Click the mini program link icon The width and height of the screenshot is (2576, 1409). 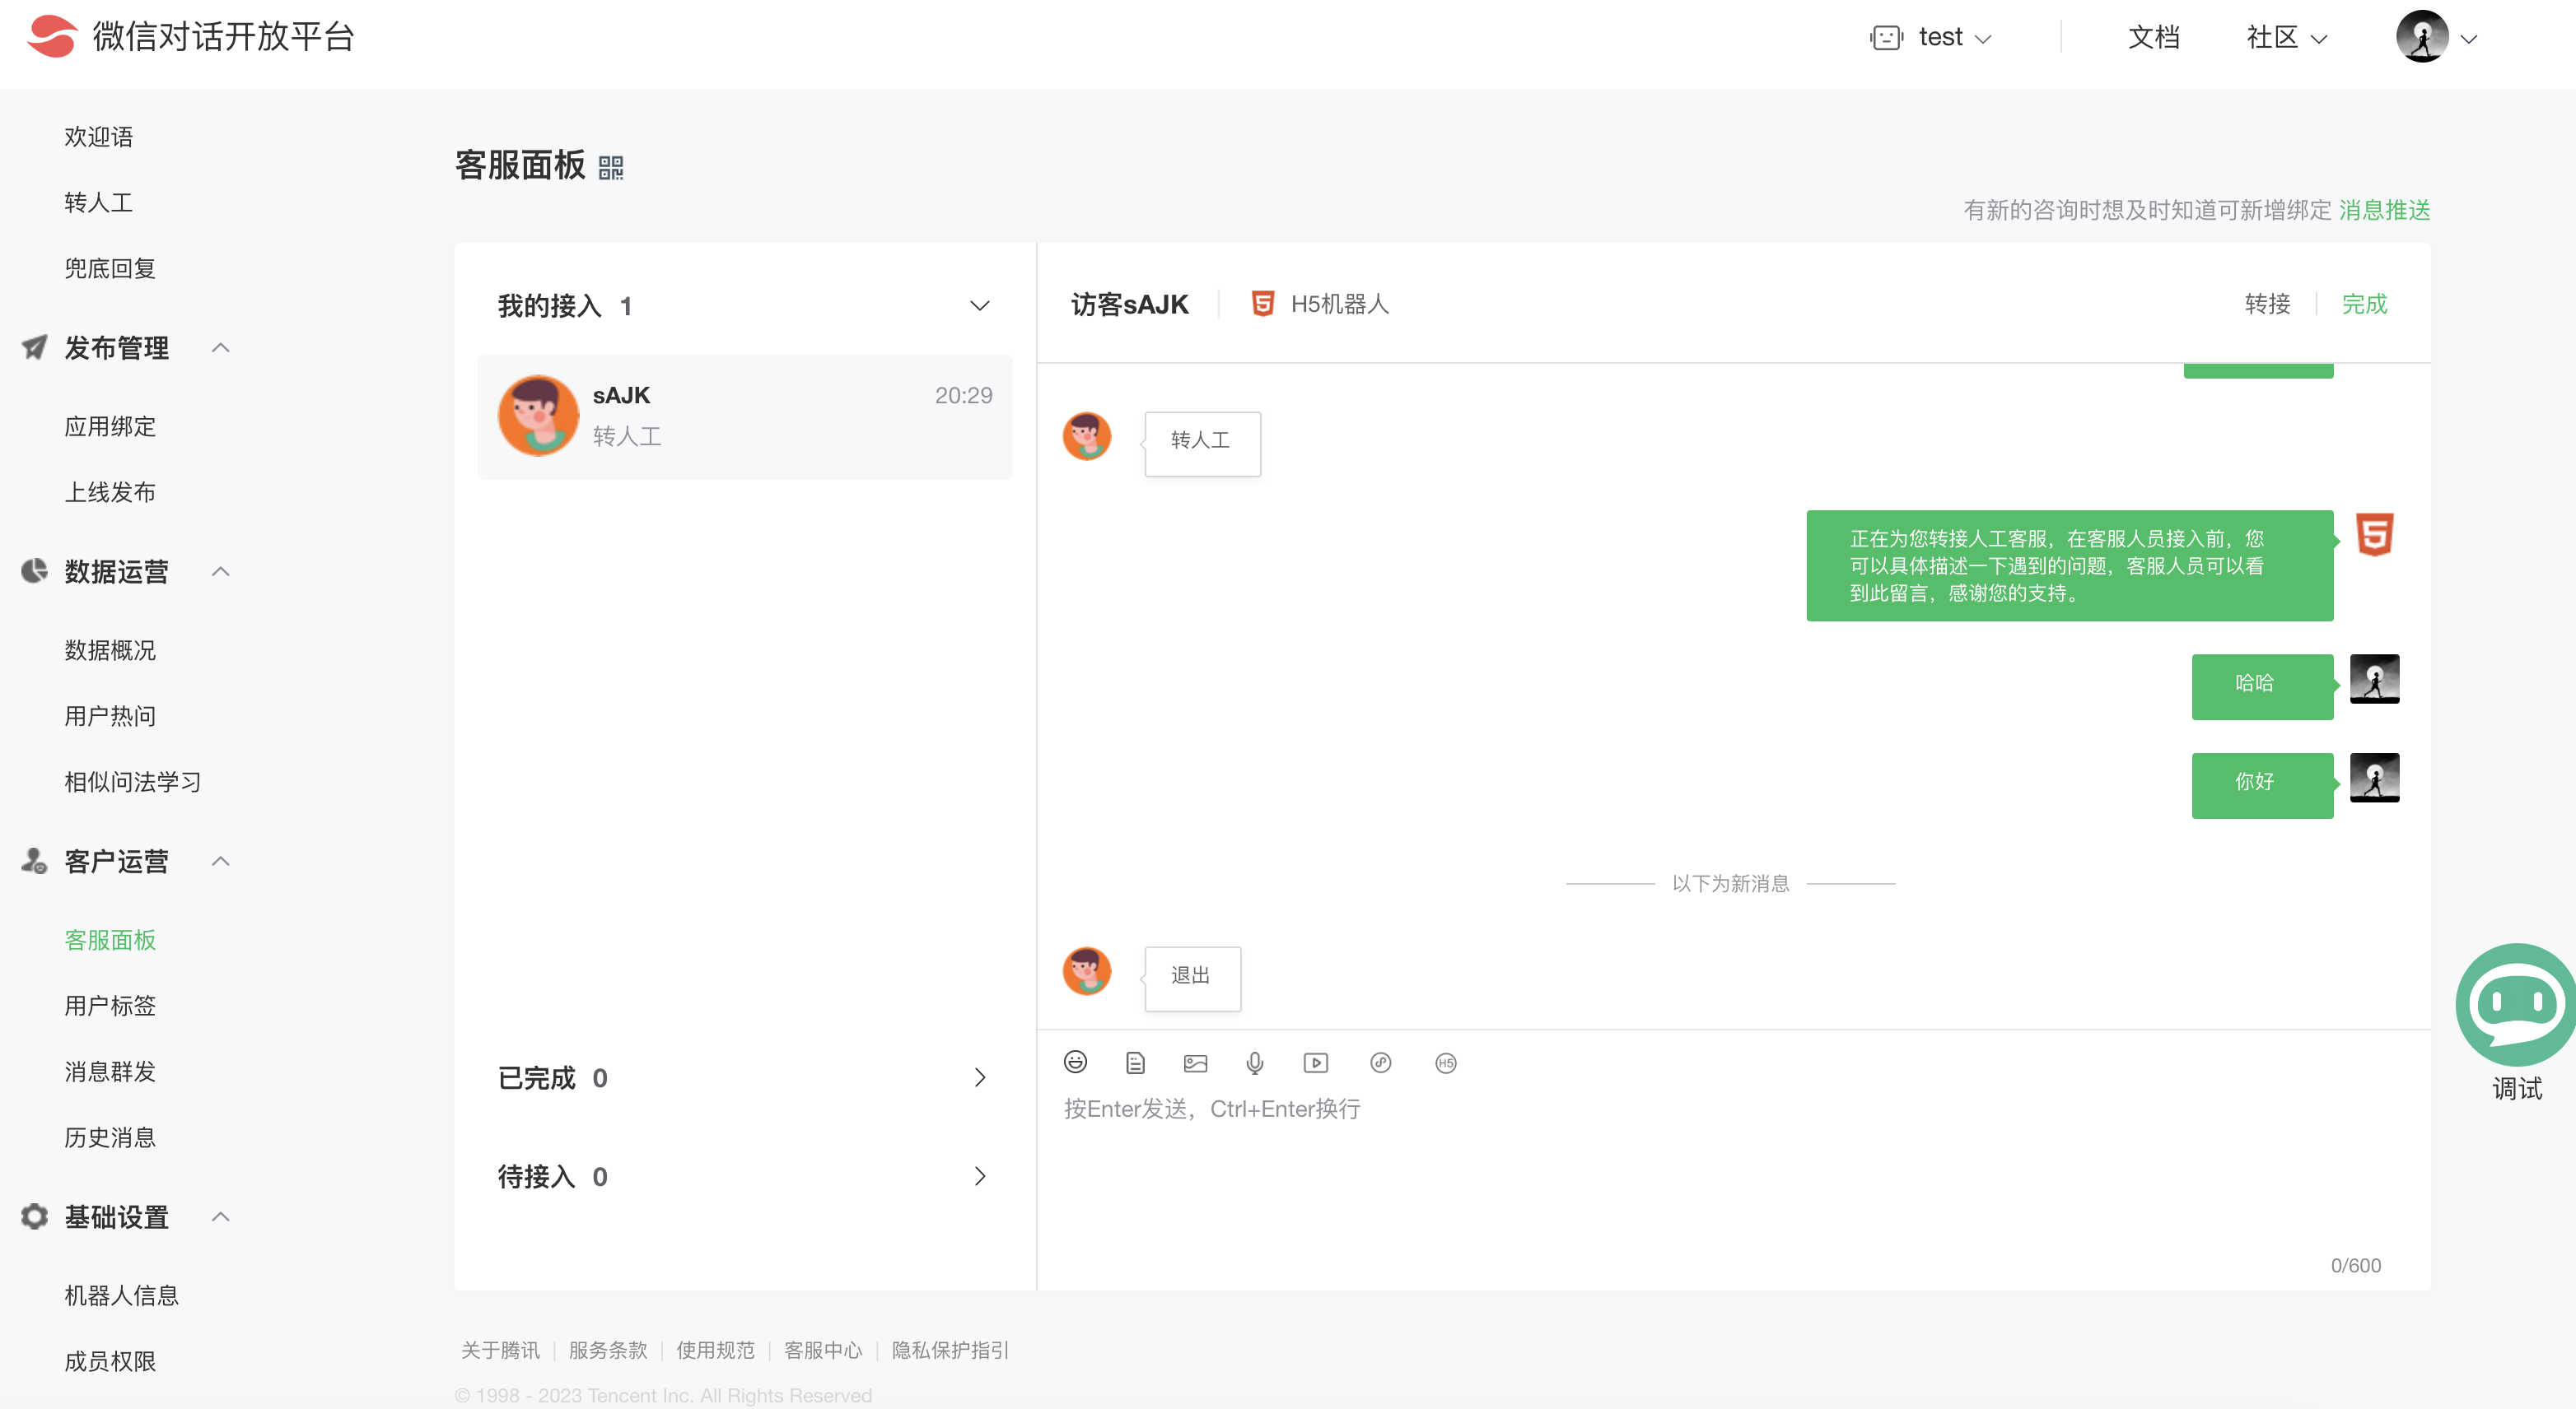click(1381, 1063)
